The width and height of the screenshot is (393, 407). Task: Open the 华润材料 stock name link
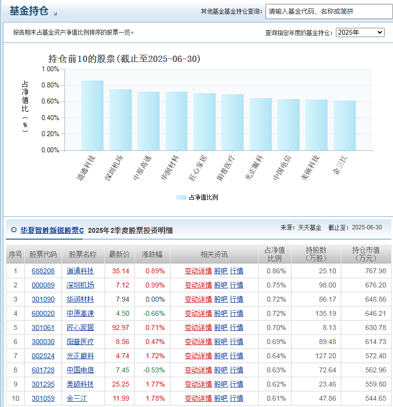point(80,299)
